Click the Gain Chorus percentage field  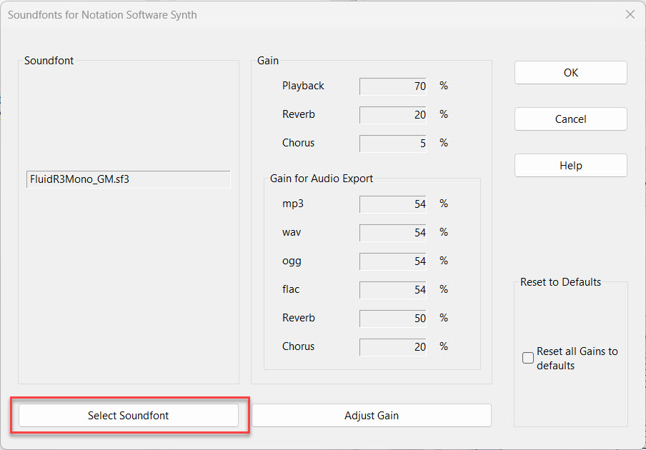[x=392, y=144]
